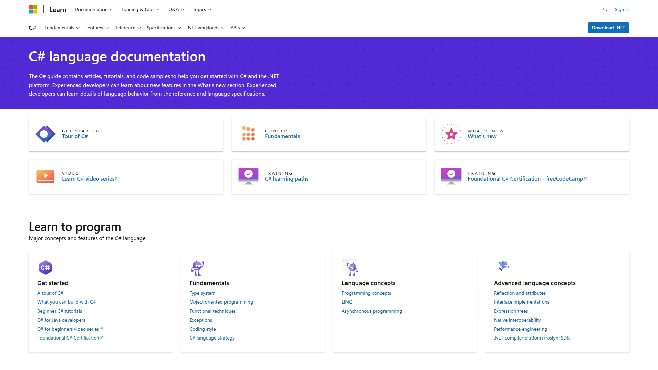Screen dimensions: 658x370
Task: Open the Tour of C# card link
Action: pyautogui.click(x=75, y=136)
